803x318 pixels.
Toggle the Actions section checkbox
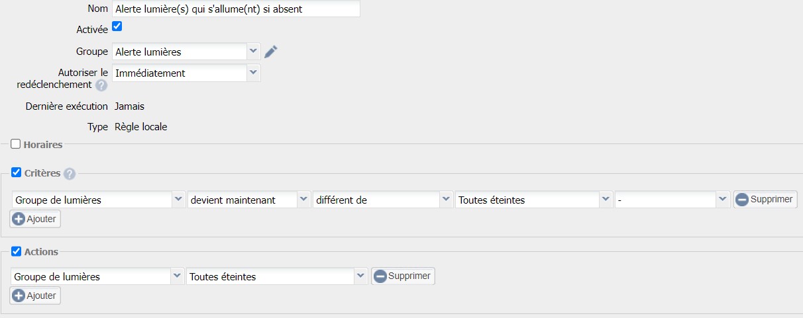[x=17, y=251]
